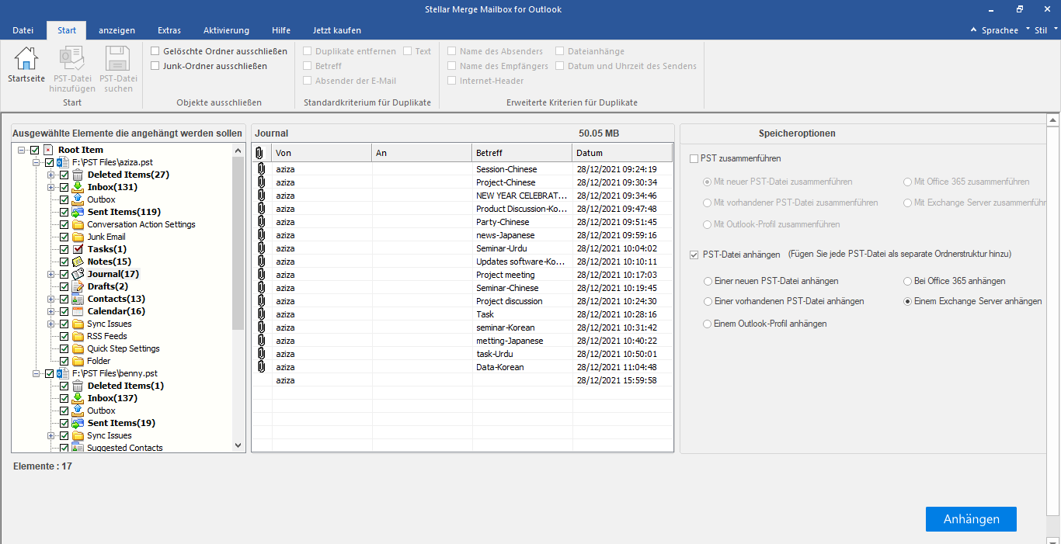
Task: Collapse the Root Item tree node
Action: [x=22, y=150]
